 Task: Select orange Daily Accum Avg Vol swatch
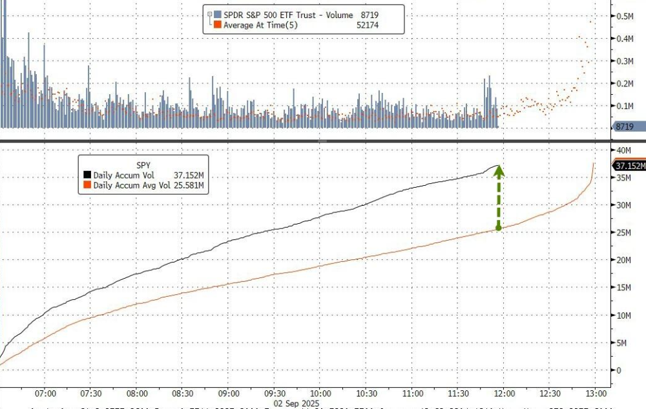(x=87, y=186)
